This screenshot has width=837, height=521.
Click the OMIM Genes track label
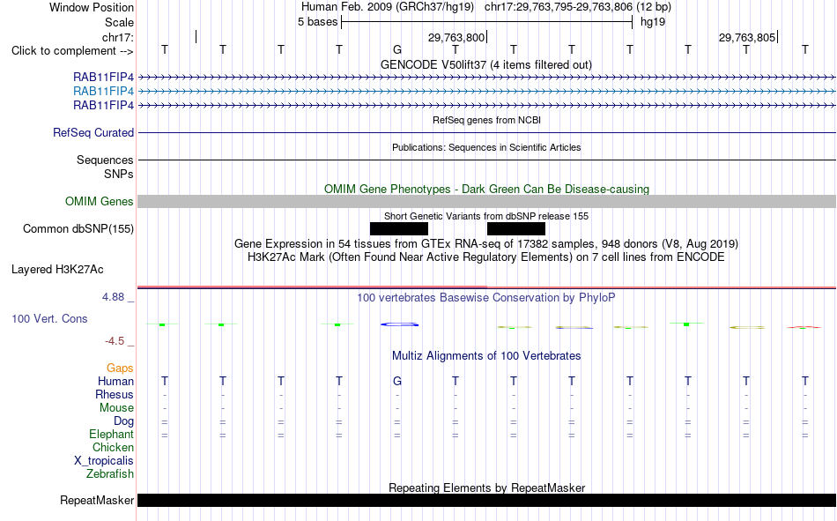(100, 202)
